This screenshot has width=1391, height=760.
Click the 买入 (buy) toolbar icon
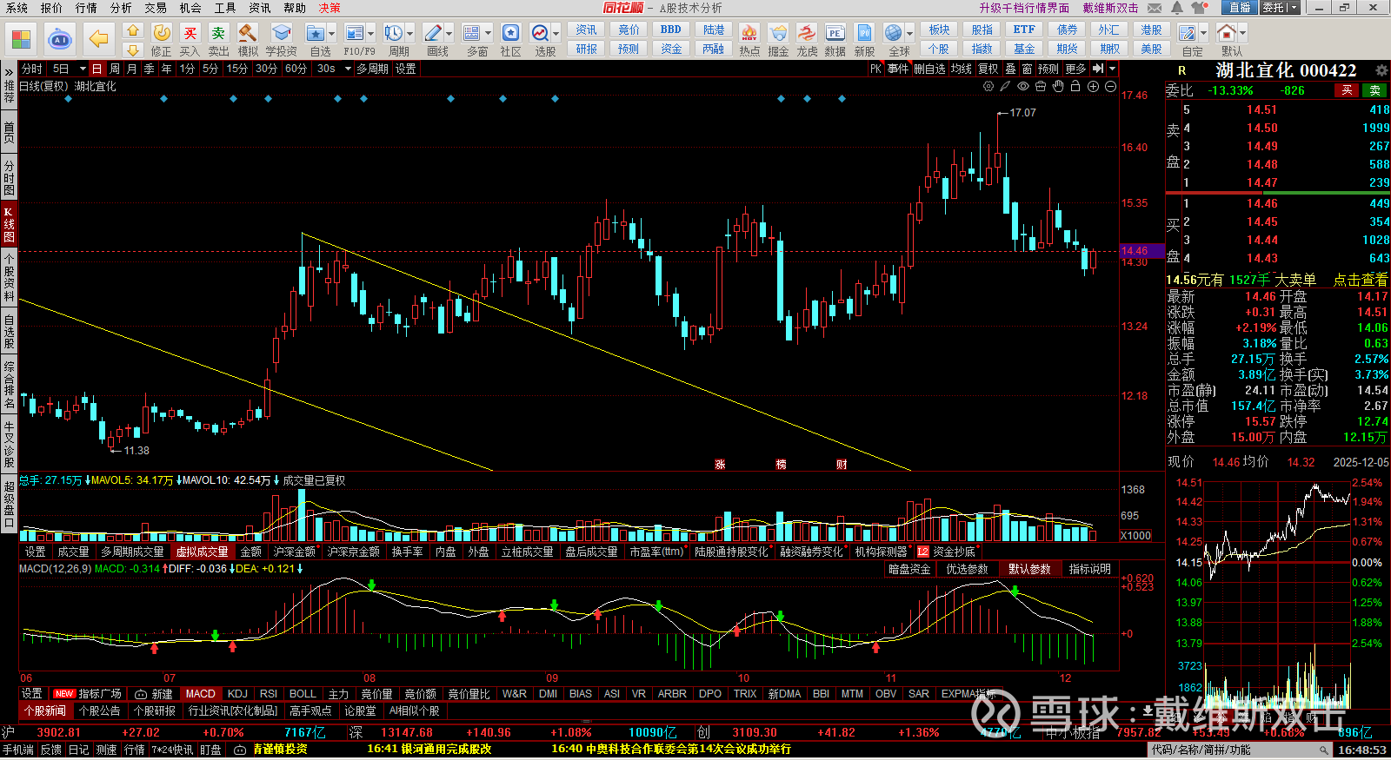click(190, 39)
